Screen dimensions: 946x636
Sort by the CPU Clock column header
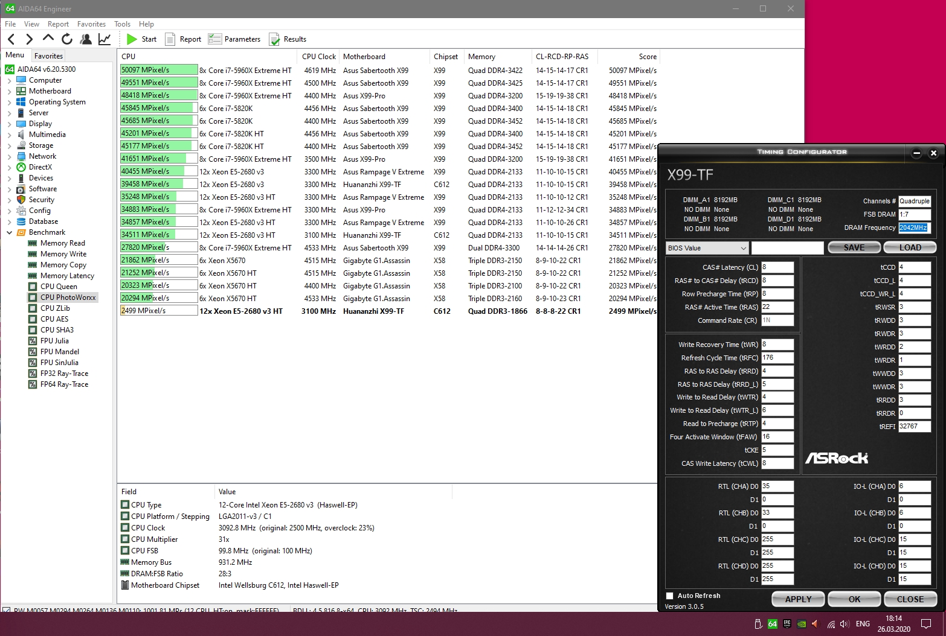318,57
